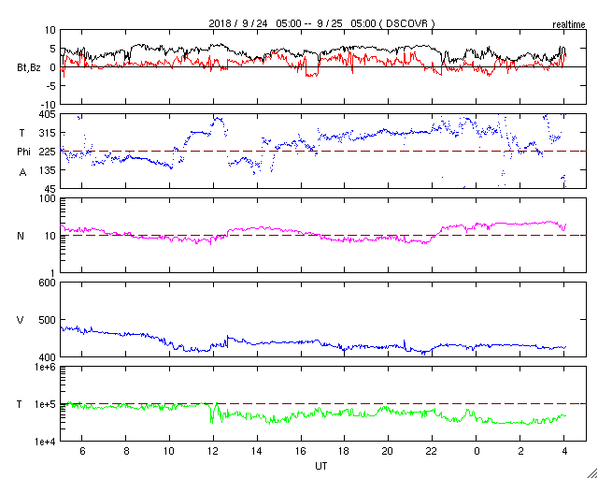Image resolution: width=598 pixels, height=479 pixels.
Task: Select the 'Phi' axis label
Action: coord(23,152)
